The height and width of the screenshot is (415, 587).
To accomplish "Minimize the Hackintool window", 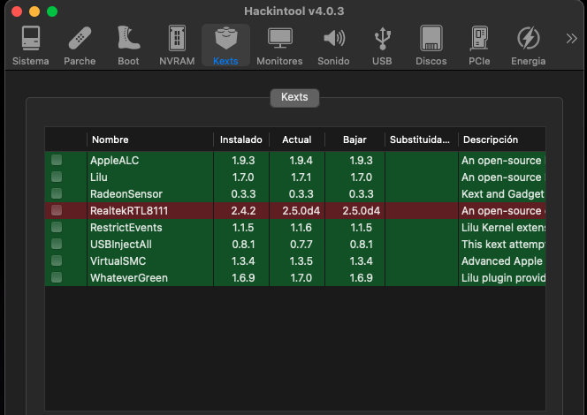I will [34, 11].
